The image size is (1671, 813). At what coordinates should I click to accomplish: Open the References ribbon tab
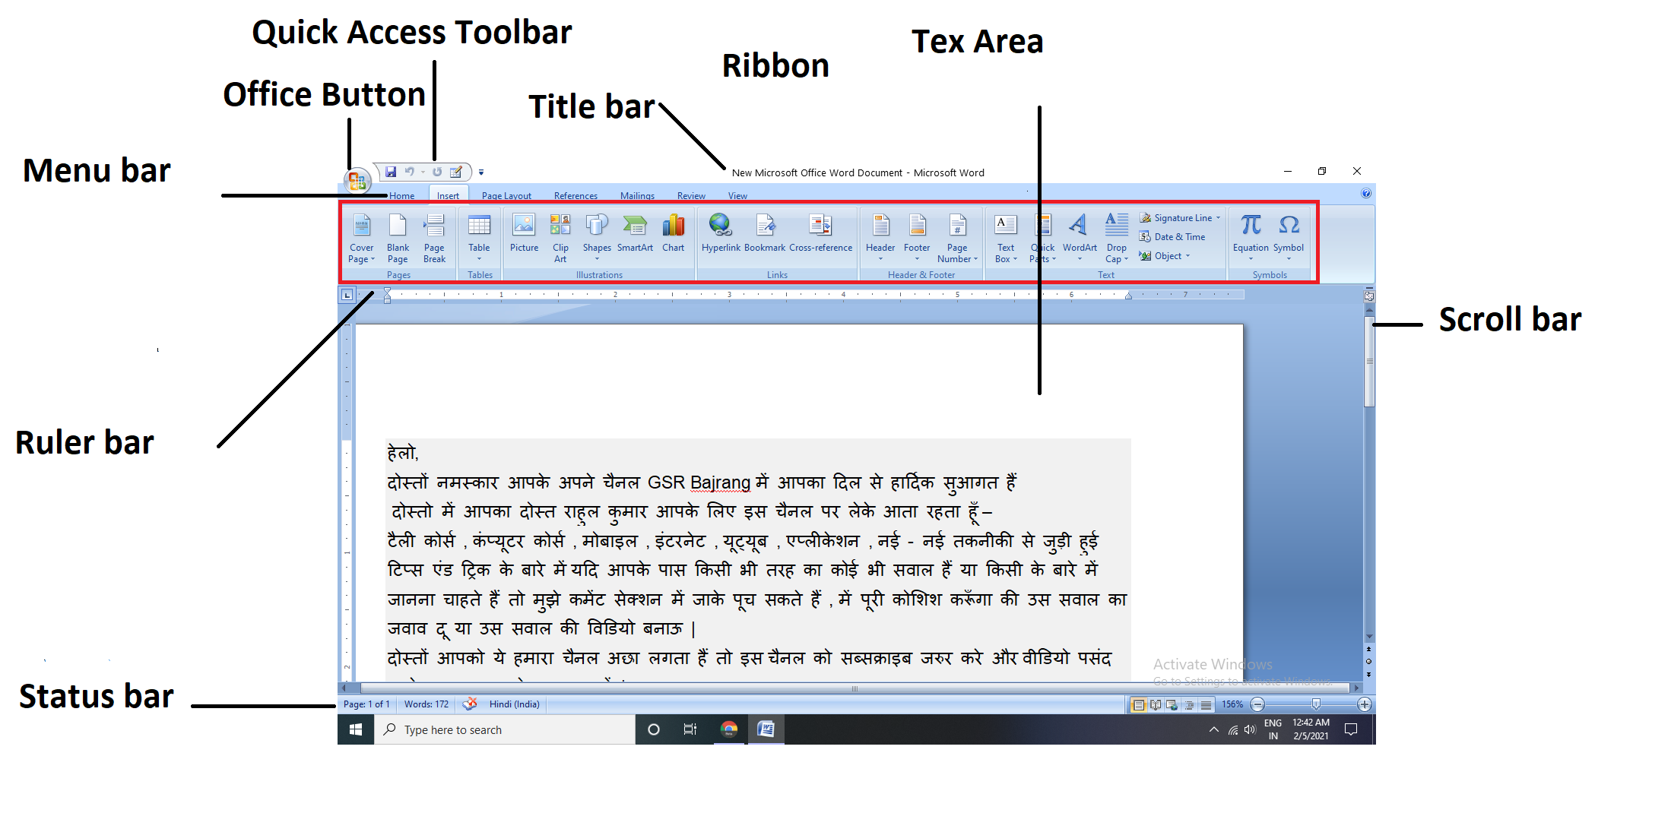click(575, 195)
